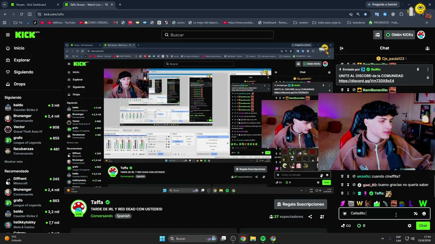Open Vector's Grand Theft Auto IV channel
This screenshot has height=244, width=435.
[32, 129]
